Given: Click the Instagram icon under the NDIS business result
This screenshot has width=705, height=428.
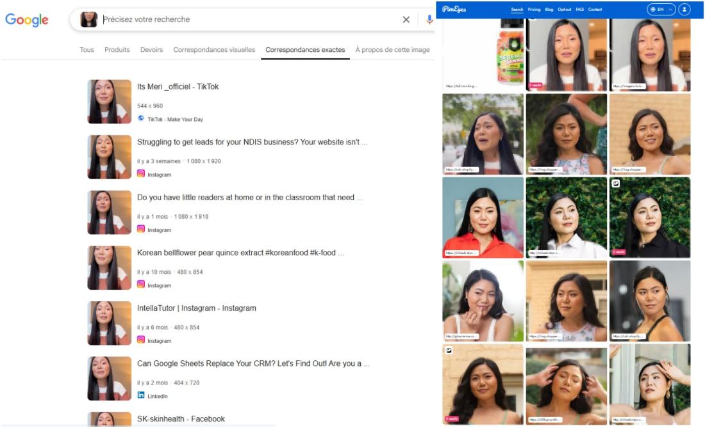Looking at the screenshot, I should click(x=141, y=173).
